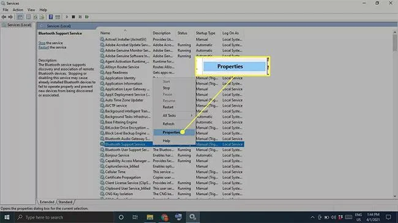Open the View menu

tap(31, 10)
